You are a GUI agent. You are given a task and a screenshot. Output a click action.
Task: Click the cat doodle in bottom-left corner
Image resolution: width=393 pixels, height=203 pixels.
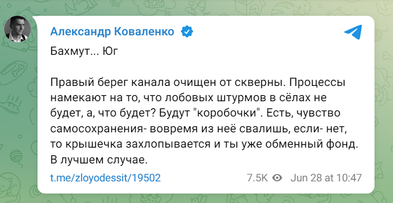[x=11, y=185]
